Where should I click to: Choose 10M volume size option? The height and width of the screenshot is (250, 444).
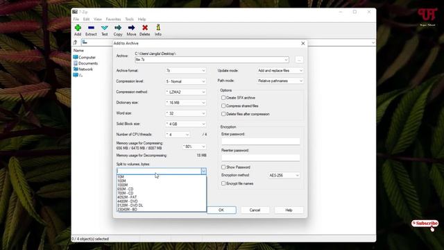tap(162, 177)
